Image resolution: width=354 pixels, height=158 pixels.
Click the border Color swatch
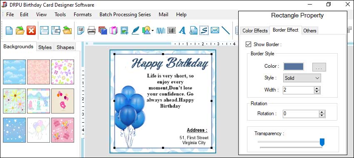click(294, 67)
